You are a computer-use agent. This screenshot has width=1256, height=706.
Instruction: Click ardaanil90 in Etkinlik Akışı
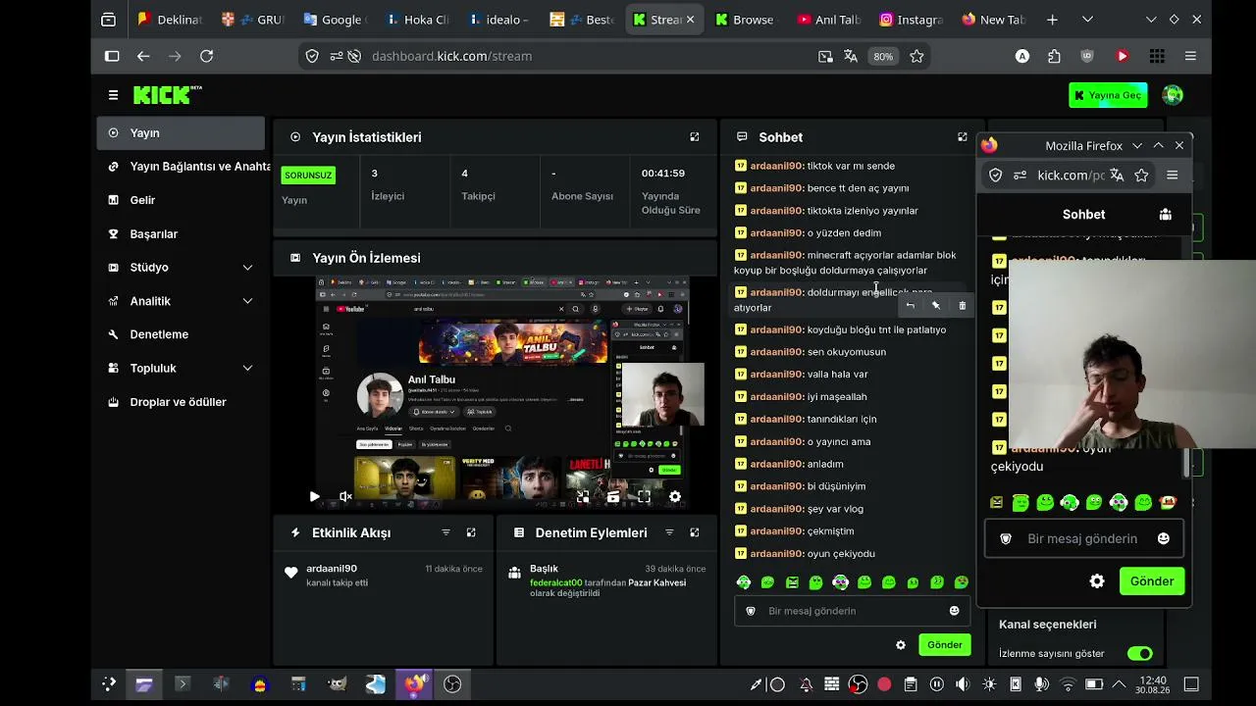pyautogui.click(x=332, y=569)
